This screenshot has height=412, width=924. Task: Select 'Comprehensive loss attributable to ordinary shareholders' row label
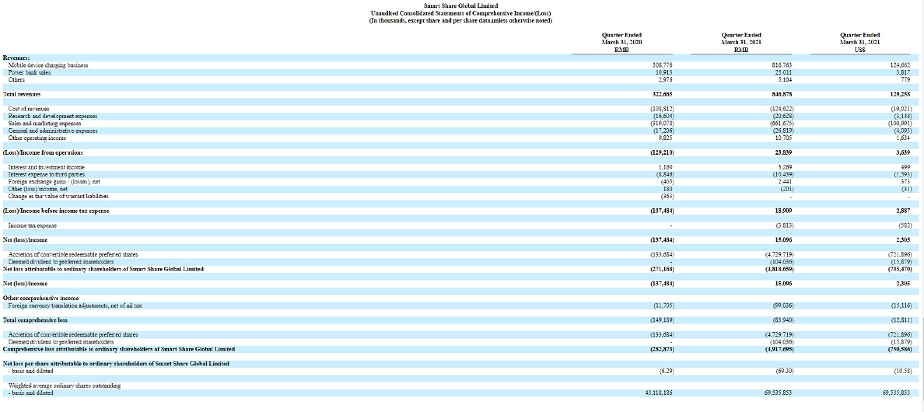(119, 349)
